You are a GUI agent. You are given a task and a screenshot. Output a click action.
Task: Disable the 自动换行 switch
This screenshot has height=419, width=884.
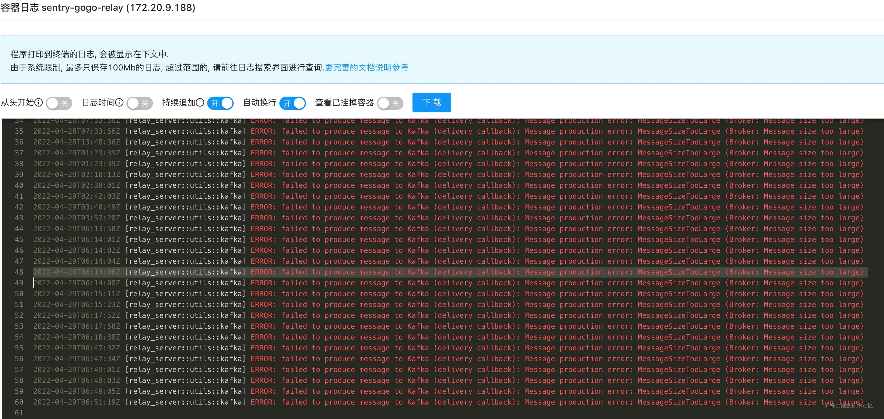(x=292, y=103)
